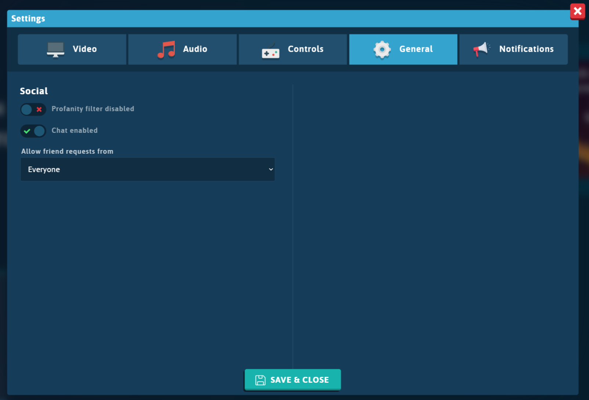
Task: Click the monitor icon on Video tab
Action: (x=55, y=50)
